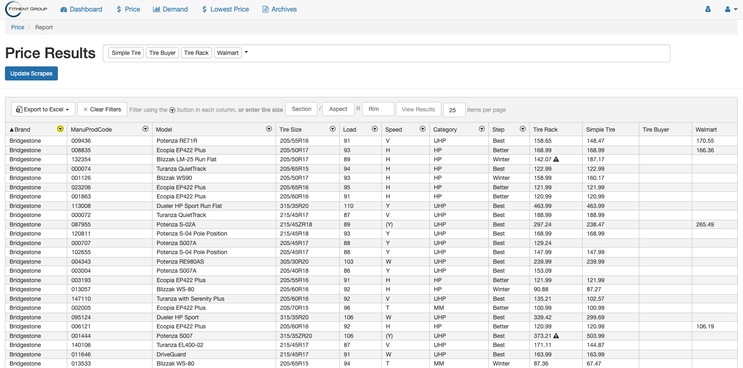Open the ManuProdCode column filter icon
The image size is (743, 368).
click(x=145, y=129)
